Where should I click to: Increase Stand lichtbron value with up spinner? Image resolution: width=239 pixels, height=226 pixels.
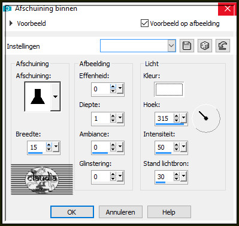tap(177, 174)
